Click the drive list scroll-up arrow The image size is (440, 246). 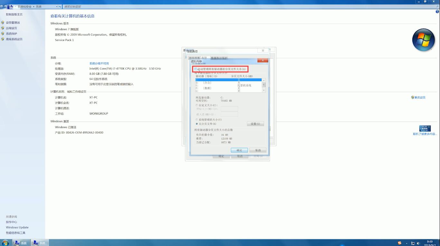[264, 80]
